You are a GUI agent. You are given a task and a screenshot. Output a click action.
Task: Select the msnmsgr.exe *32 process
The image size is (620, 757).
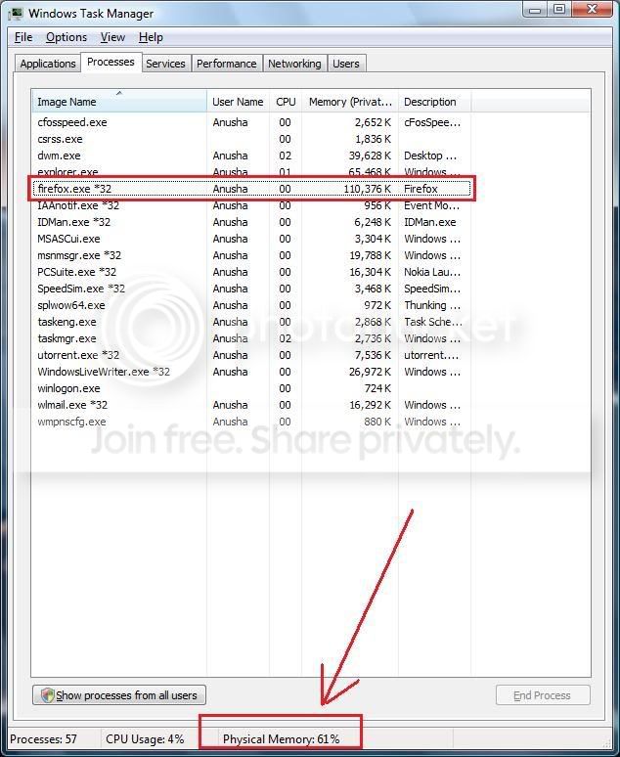pyautogui.click(x=251, y=255)
